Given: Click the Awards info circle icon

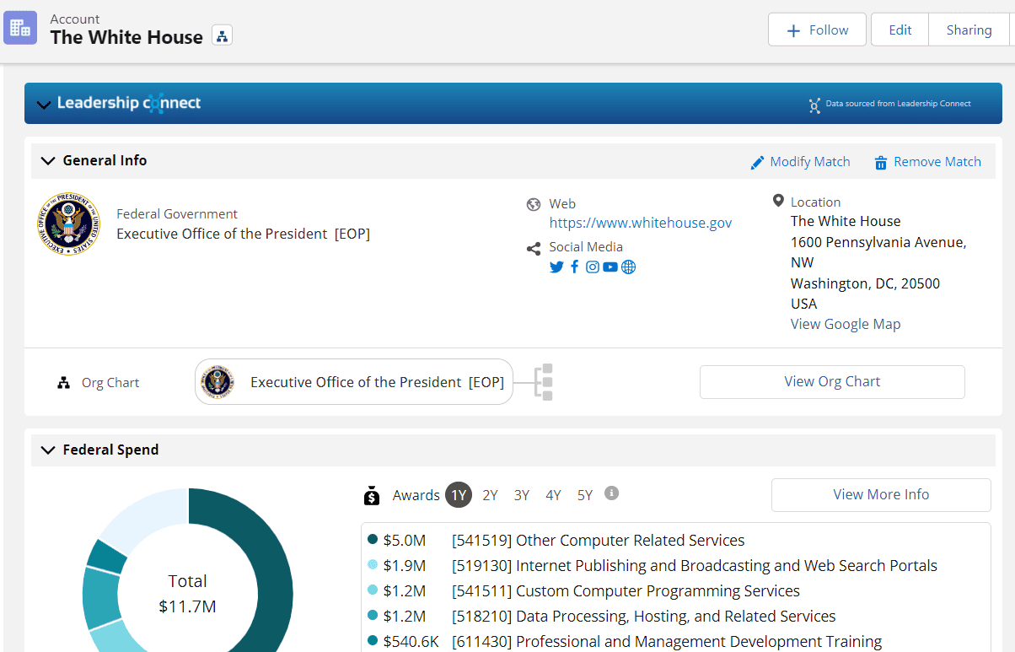Looking at the screenshot, I should click(612, 493).
